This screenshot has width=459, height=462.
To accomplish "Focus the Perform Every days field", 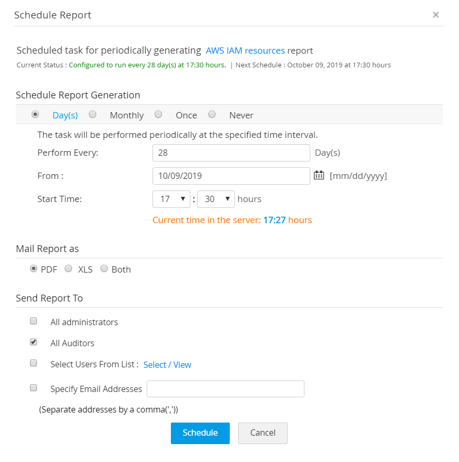I will coord(231,153).
